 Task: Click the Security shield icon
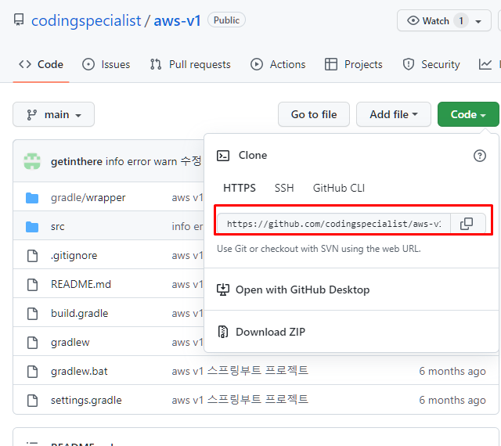click(x=409, y=64)
